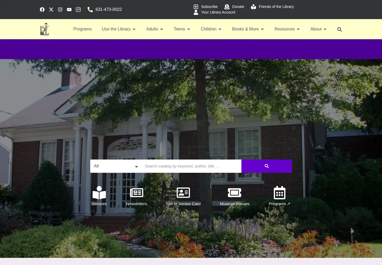Click the Subscribe plus icon
Viewport: 382px width, 265px height.
point(196,7)
